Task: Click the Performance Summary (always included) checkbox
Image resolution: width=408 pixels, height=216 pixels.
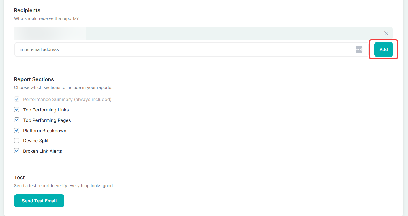Action: (17, 99)
